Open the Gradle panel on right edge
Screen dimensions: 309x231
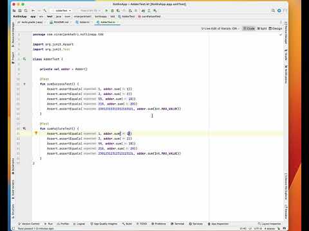pos(286,55)
